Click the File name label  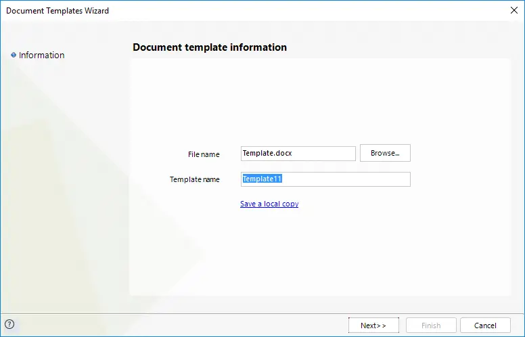click(x=204, y=154)
